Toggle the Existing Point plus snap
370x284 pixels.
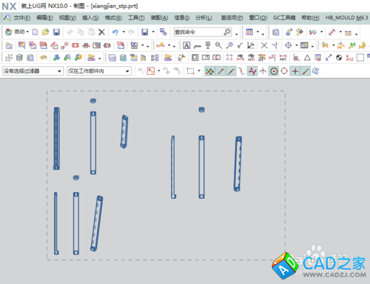coord(295,71)
